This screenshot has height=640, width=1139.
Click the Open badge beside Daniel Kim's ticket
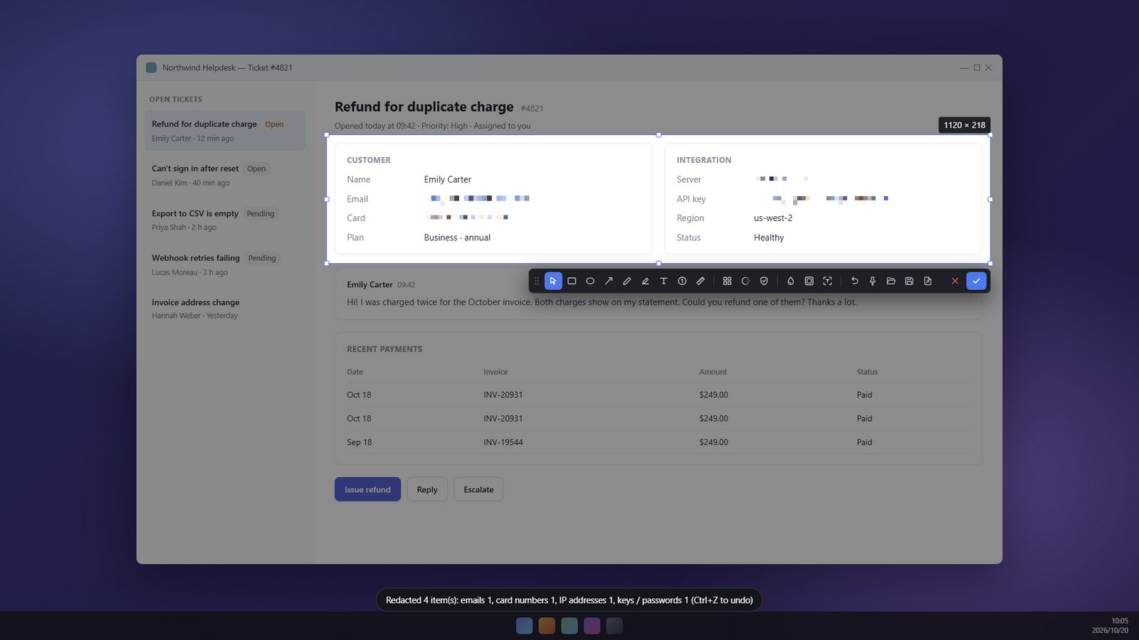click(x=256, y=169)
